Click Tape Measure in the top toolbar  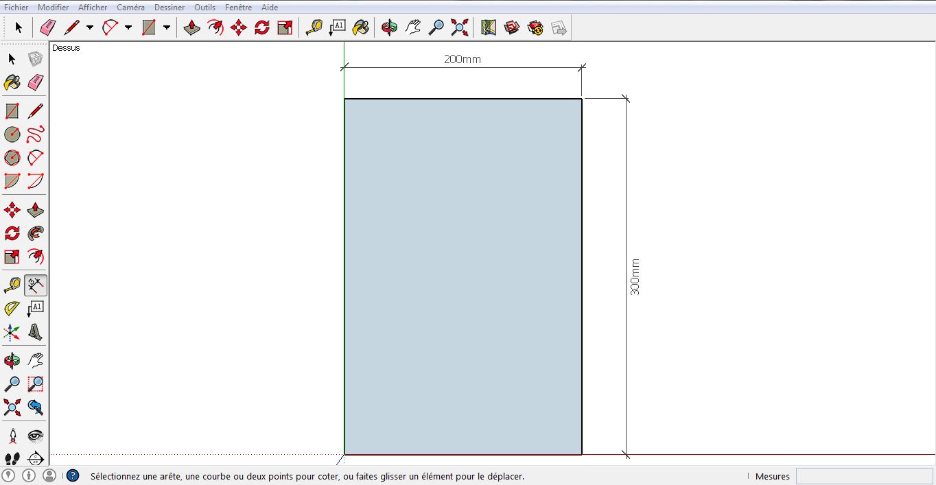click(x=314, y=27)
